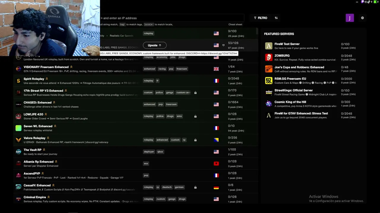
Task: Favorite the 53/128 server with heart icon
Action: click(x=224, y=45)
